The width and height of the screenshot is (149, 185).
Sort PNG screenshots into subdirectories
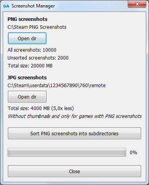coord(74,133)
